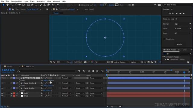The height and width of the screenshot is (108, 193).
Task: Toggle mask and shape path visibility
Action: [71, 62]
